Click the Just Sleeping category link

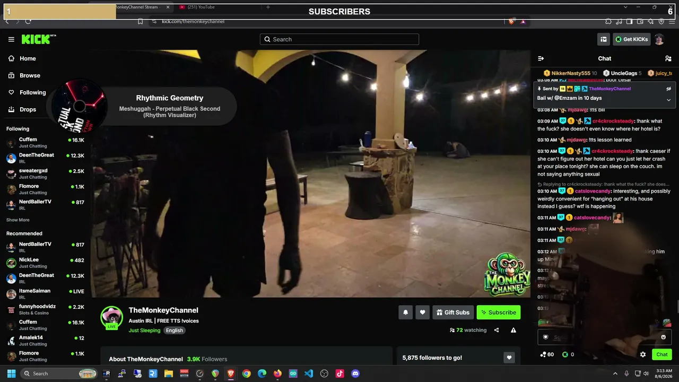(144, 330)
